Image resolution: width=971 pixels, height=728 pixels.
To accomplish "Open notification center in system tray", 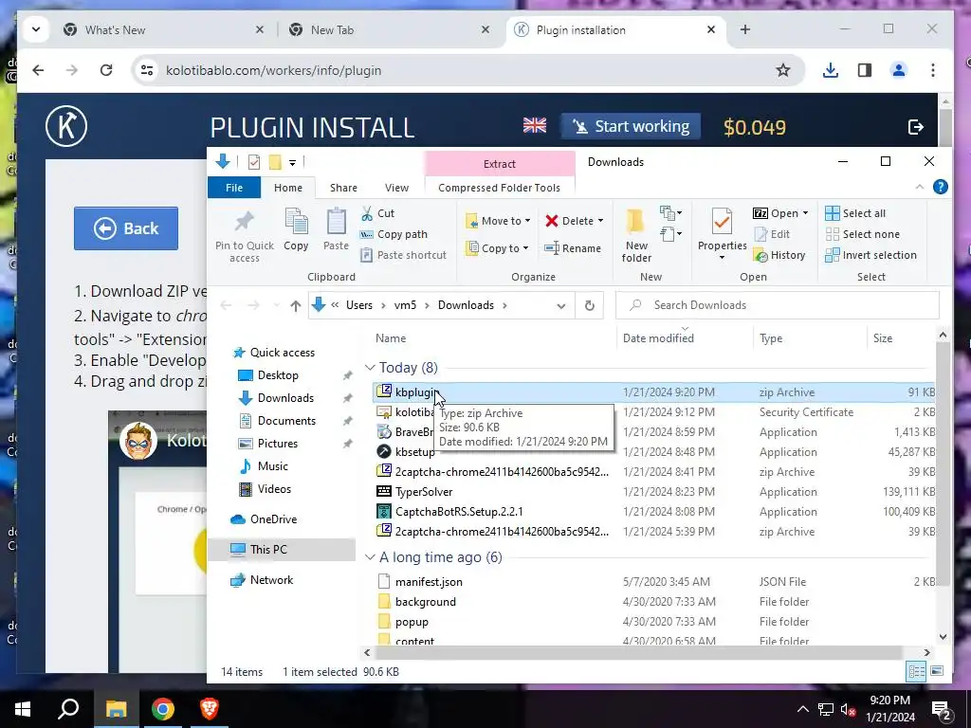I will 941,709.
